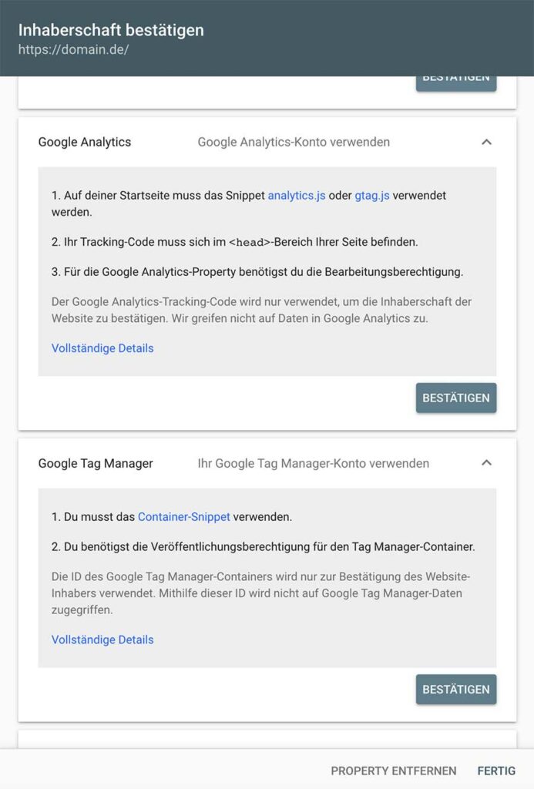Click Google Analytics-Konto verwenden subtitle text

[x=294, y=142]
